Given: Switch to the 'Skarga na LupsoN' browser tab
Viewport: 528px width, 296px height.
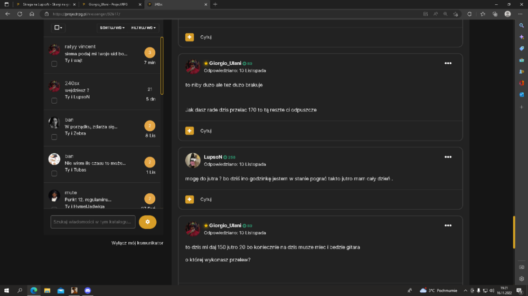Looking at the screenshot, I should 46,4.
